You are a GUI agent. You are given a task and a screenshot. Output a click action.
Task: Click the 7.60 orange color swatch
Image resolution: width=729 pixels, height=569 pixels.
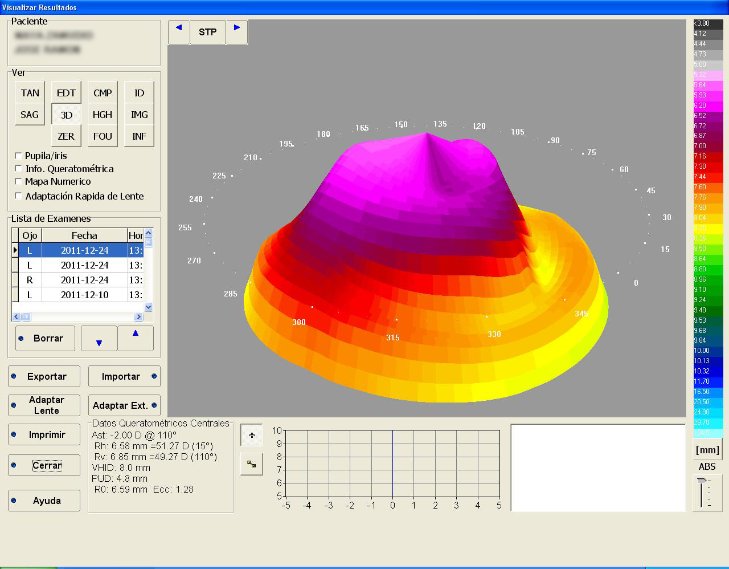pyautogui.click(x=708, y=187)
